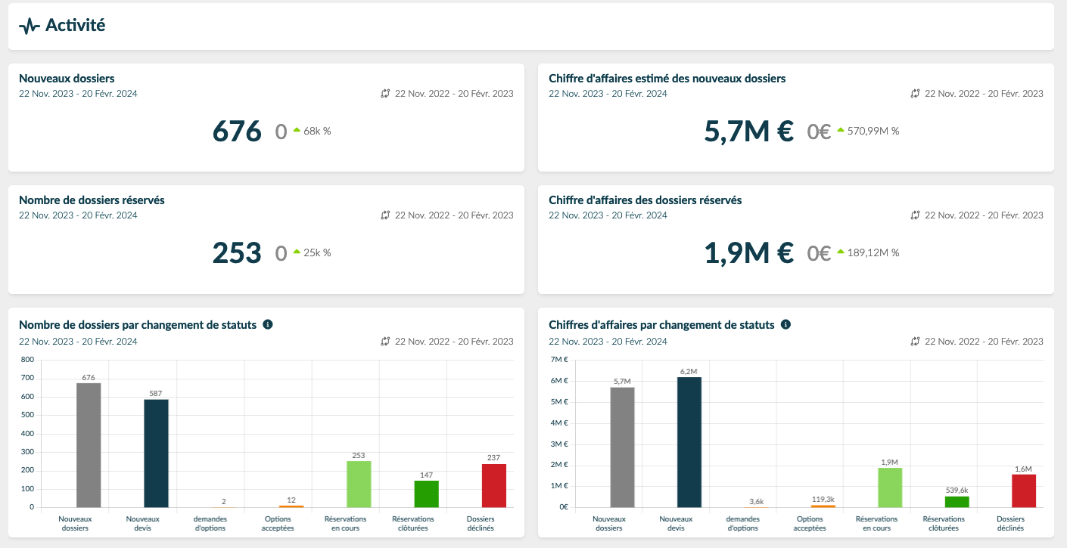
Task: Click comparison icon in Nombre de dossiers réservés card
Action: (385, 215)
